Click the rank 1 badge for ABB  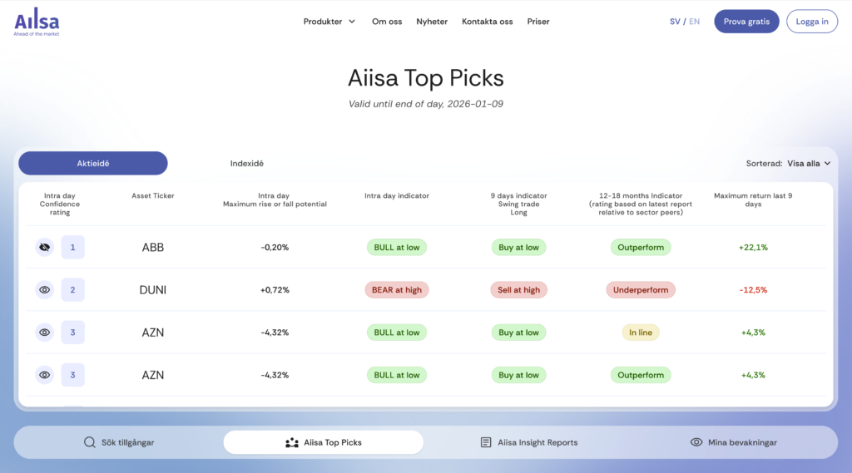tap(72, 247)
